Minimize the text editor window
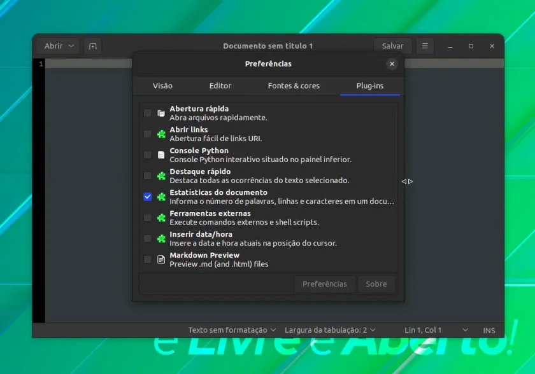 click(x=450, y=46)
